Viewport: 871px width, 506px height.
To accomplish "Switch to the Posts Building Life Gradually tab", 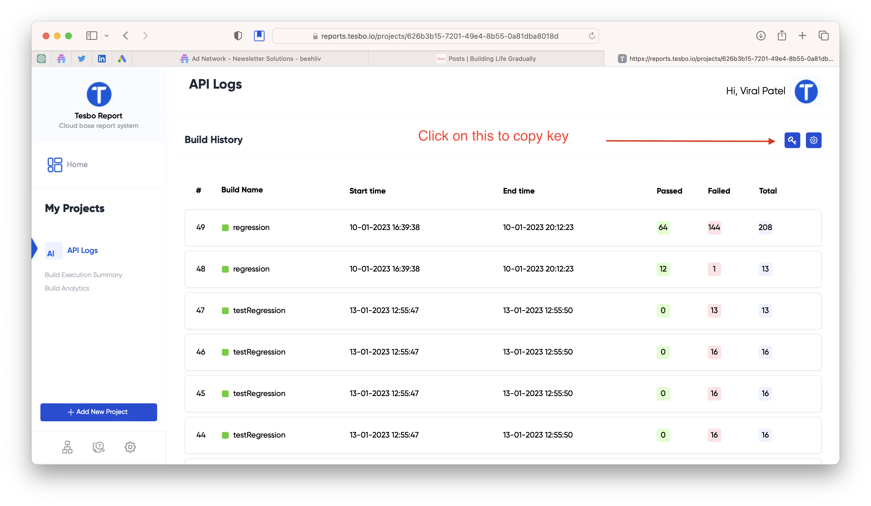I will [x=488, y=58].
